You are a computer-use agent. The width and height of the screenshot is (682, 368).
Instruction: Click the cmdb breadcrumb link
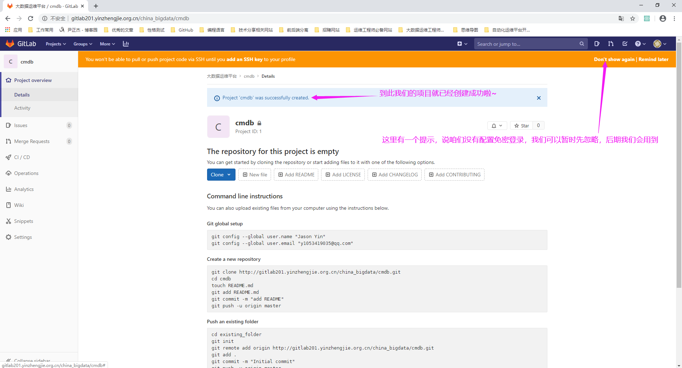249,76
